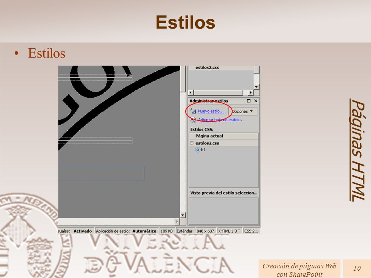This screenshot has width=371, height=278.
Task: Click editor vertical scroll down arrow
Action: 183,215
